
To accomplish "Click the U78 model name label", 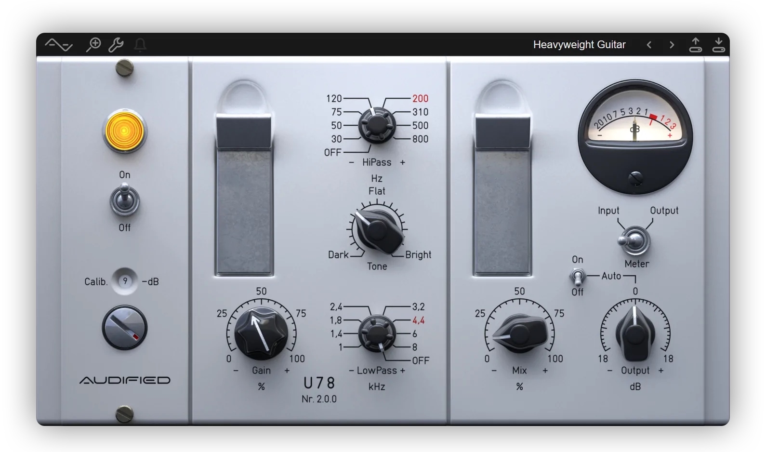I will [319, 383].
